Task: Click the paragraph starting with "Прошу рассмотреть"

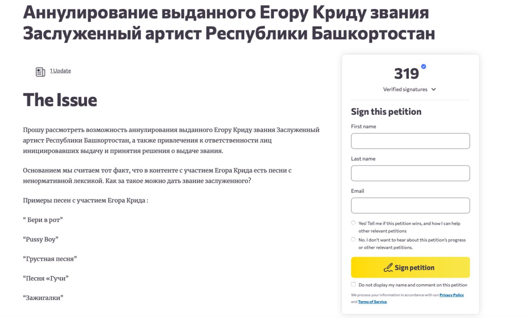Action: (x=171, y=140)
